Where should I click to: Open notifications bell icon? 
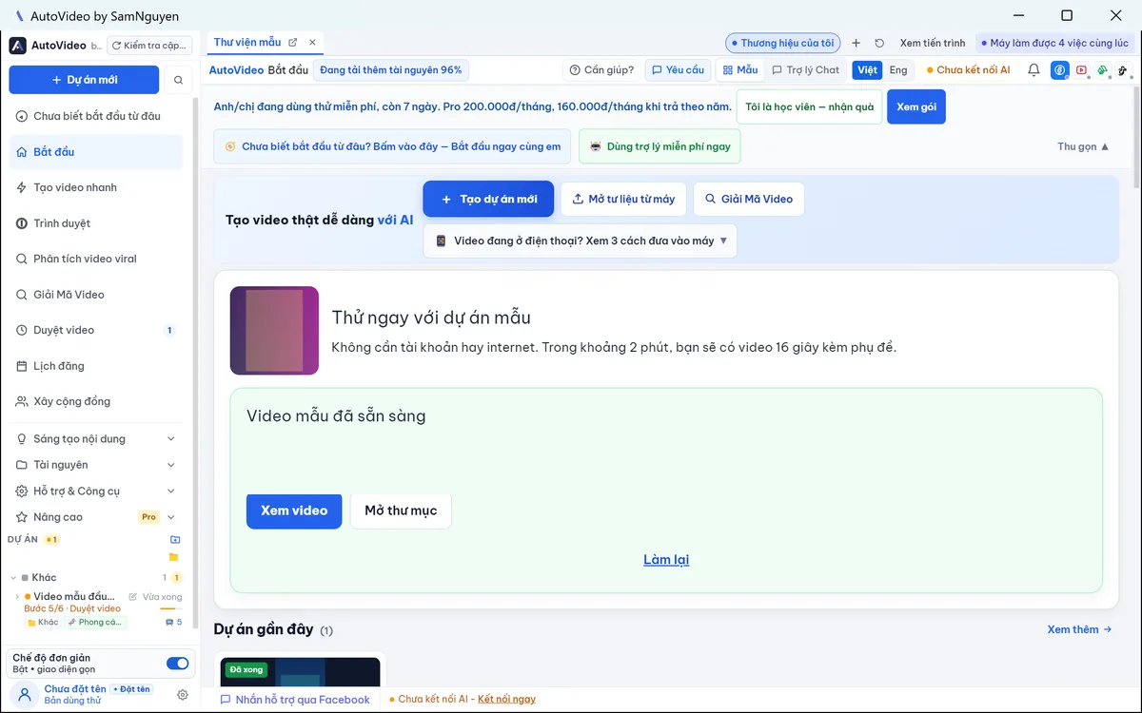click(1034, 70)
